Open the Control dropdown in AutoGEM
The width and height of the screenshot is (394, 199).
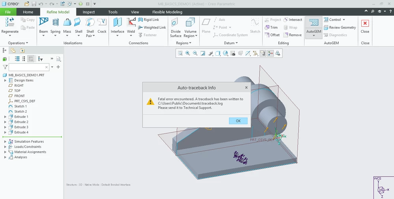pyautogui.click(x=334, y=20)
